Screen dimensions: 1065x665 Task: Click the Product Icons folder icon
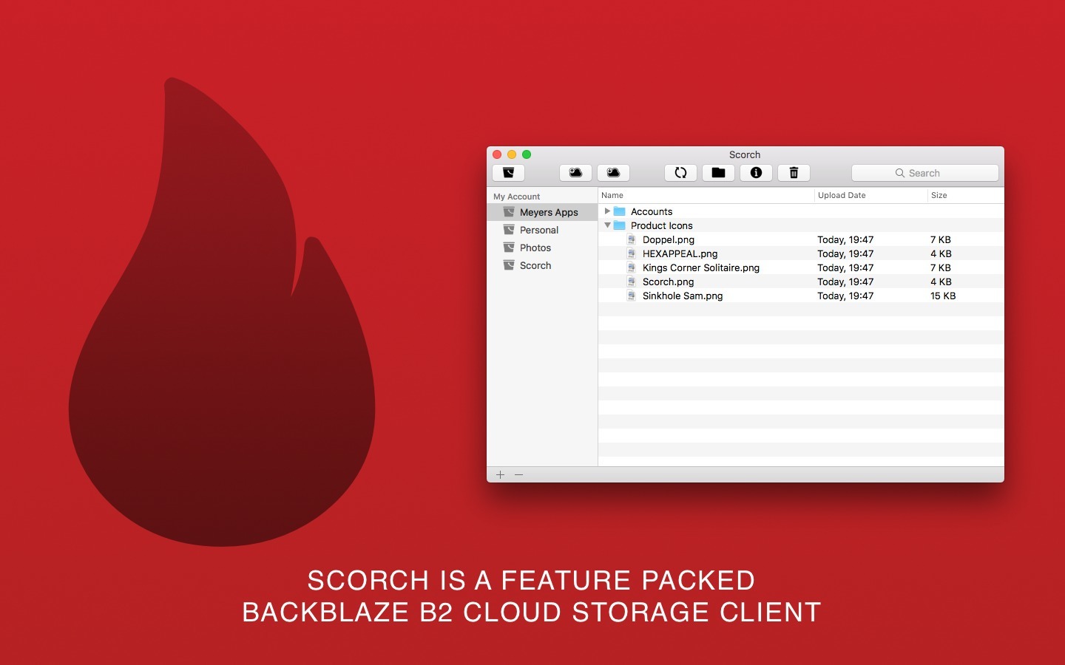pos(620,225)
